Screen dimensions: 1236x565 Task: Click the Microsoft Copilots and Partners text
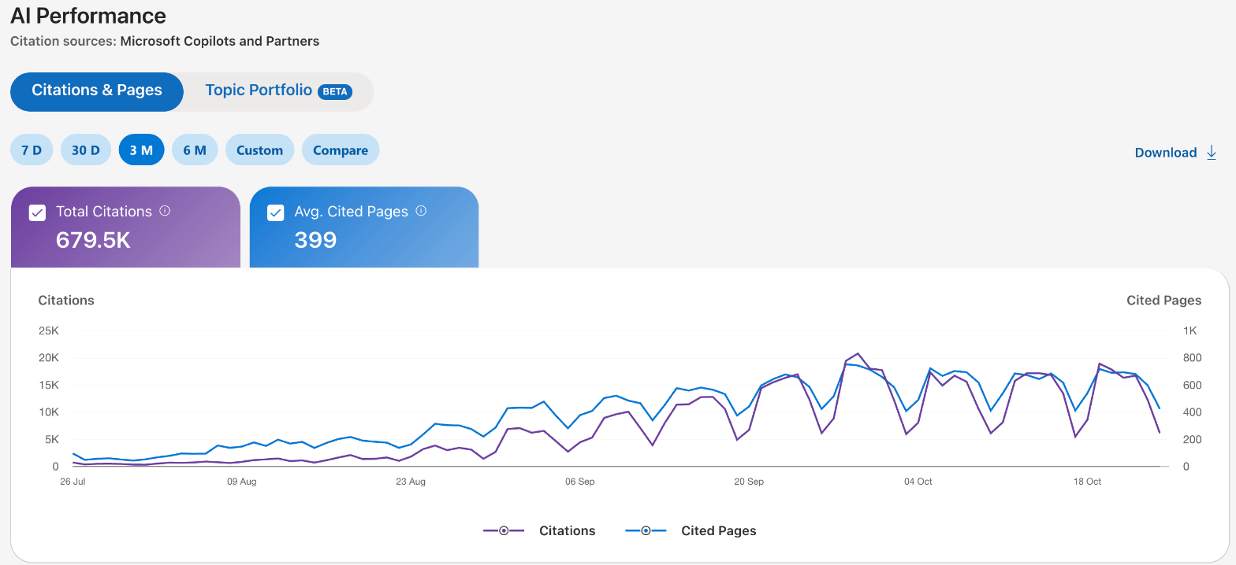pos(220,41)
